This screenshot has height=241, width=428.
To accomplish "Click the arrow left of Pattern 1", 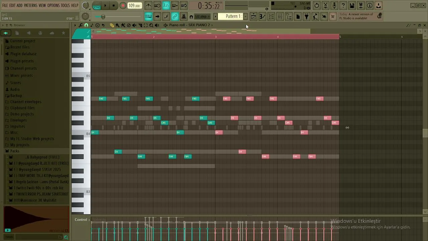I will 215,16.
